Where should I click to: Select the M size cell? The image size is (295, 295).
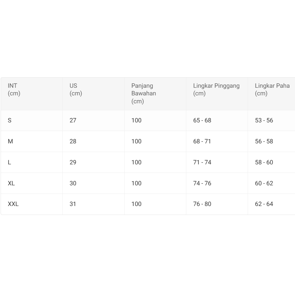10,141
